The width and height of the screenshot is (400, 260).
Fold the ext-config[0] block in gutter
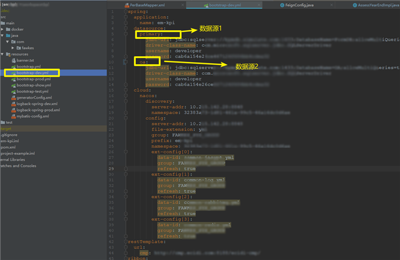click(125, 152)
